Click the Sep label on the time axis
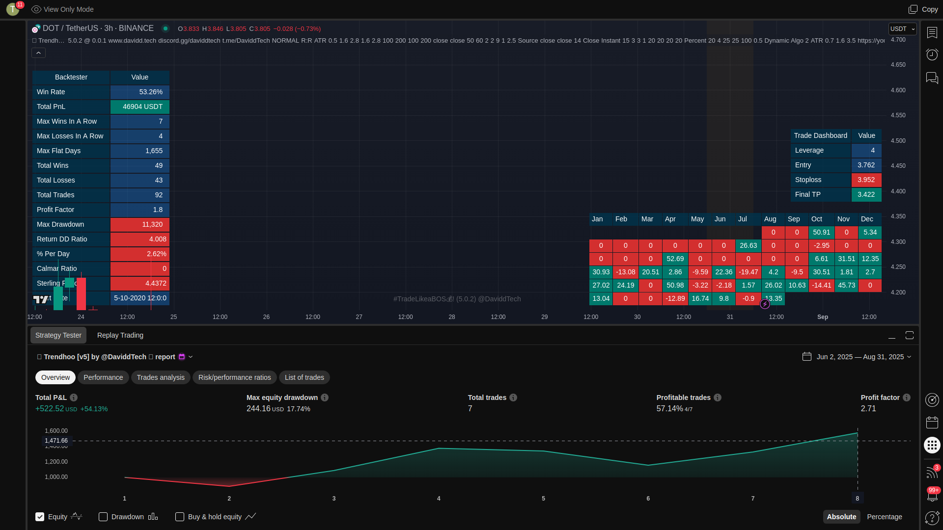This screenshot has width=943, height=530. click(823, 317)
